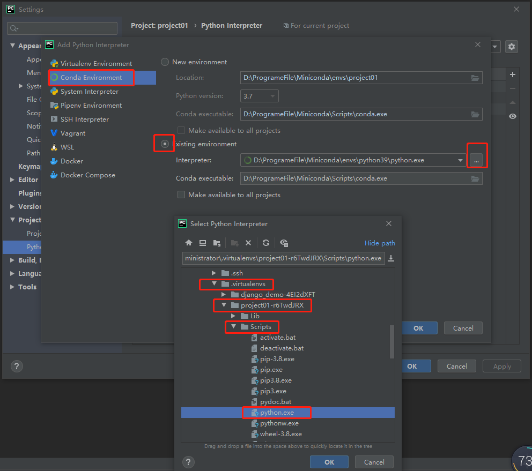Image resolution: width=532 pixels, height=471 pixels.
Task: Open interpreter dropdown in Settings window
Action: pos(494,47)
